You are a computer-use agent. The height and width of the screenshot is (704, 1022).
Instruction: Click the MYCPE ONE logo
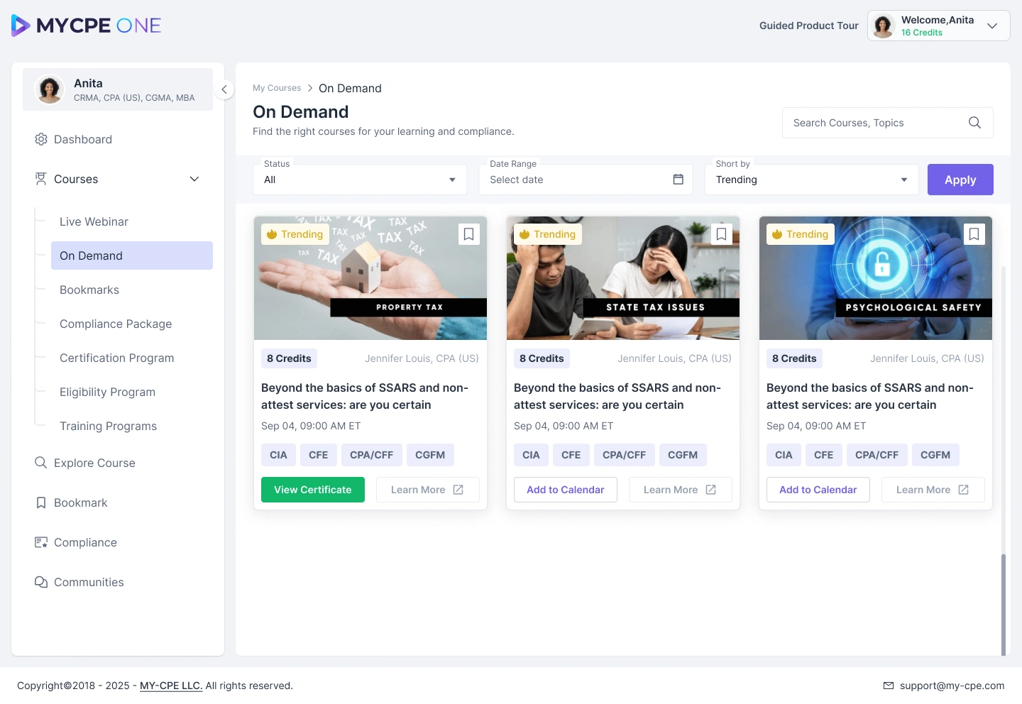[x=87, y=26]
